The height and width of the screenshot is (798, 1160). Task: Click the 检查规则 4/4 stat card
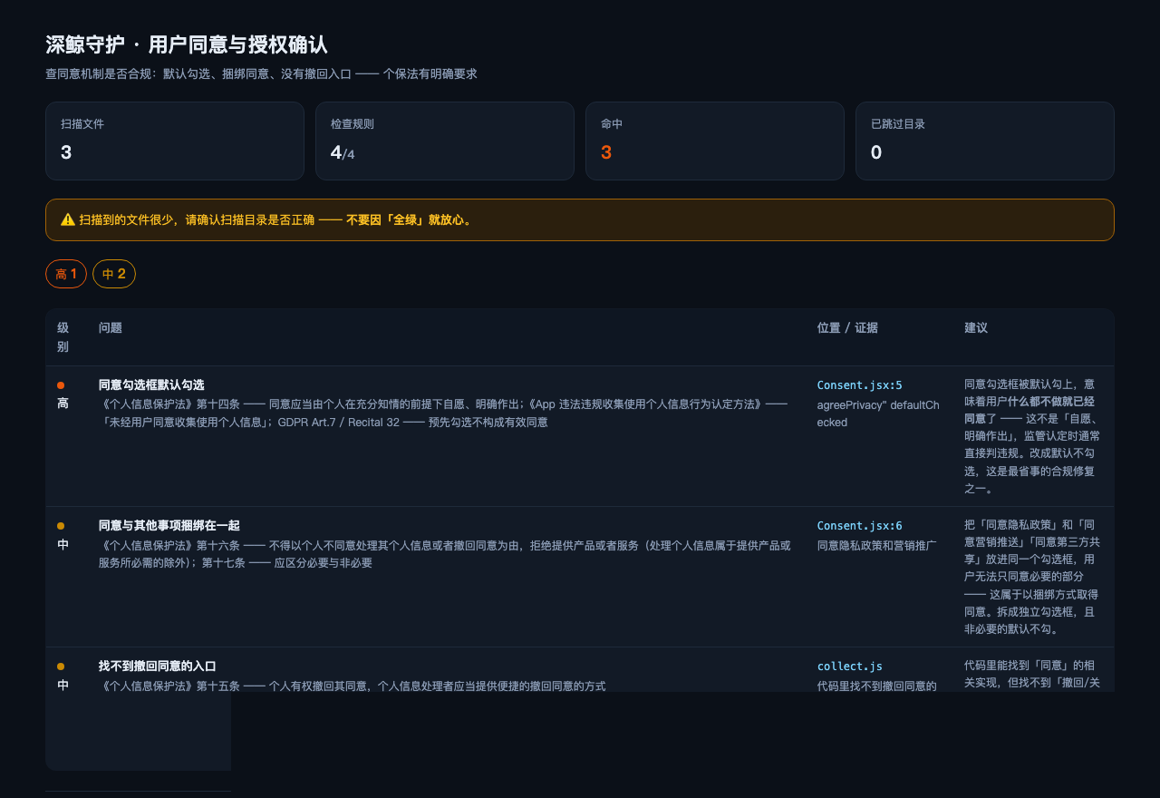point(445,141)
